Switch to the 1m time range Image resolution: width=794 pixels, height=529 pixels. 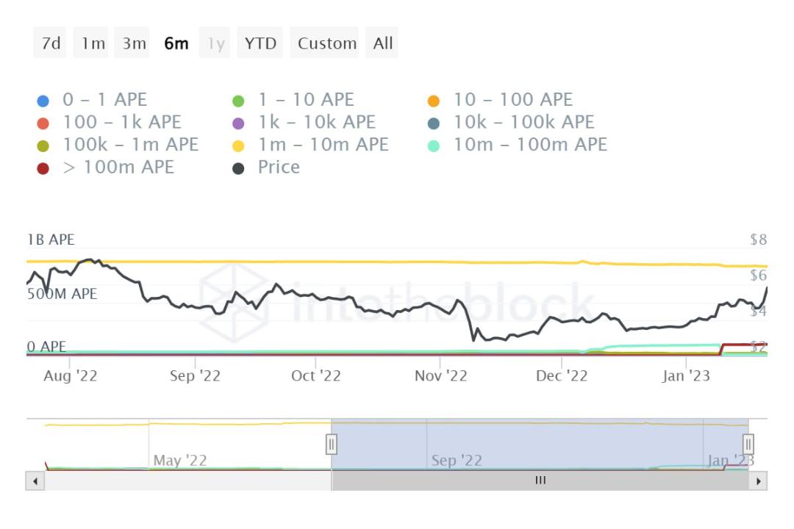(93, 43)
